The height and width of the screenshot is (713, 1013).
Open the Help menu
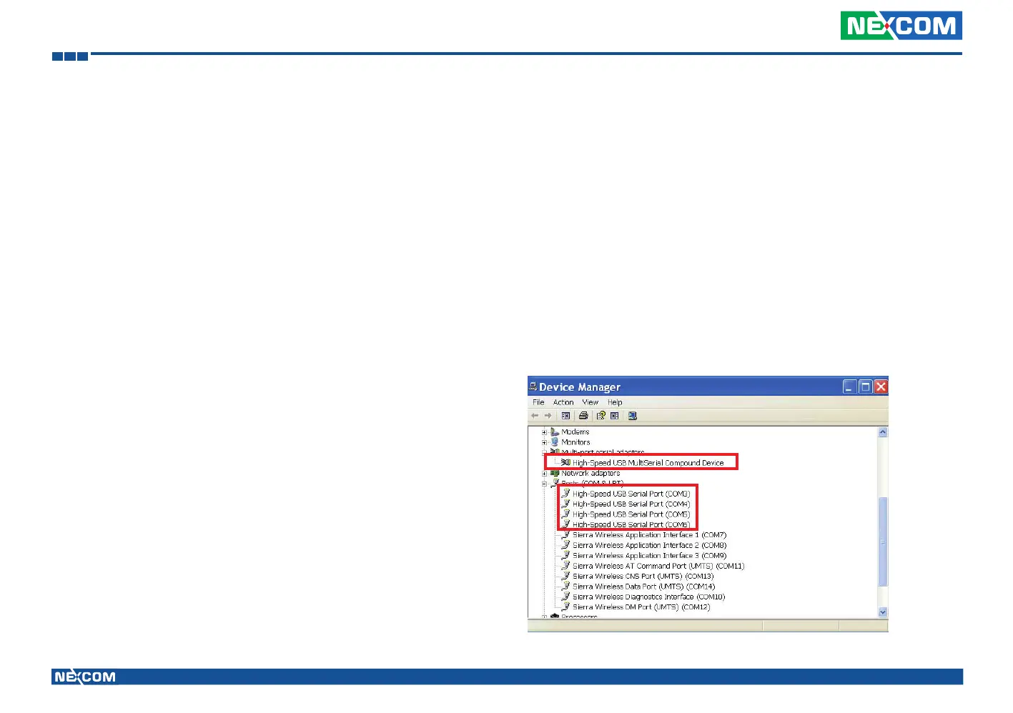615,402
